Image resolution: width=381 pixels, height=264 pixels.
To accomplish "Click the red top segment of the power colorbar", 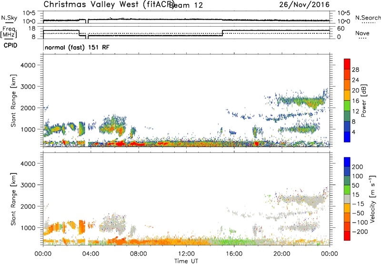I will pyautogui.click(x=347, y=64).
